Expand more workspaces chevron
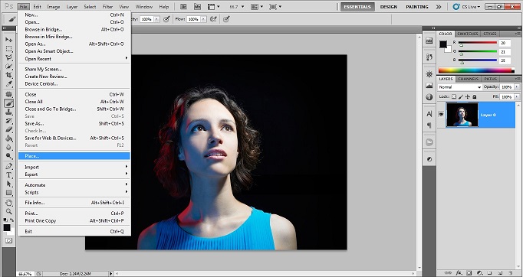Image resolution: width=523 pixels, height=277 pixels. tap(439, 7)
